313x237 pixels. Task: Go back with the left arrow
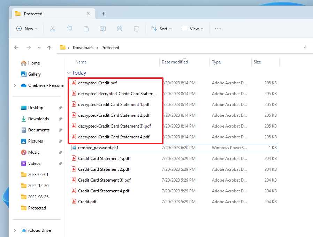tap(16, 48)
